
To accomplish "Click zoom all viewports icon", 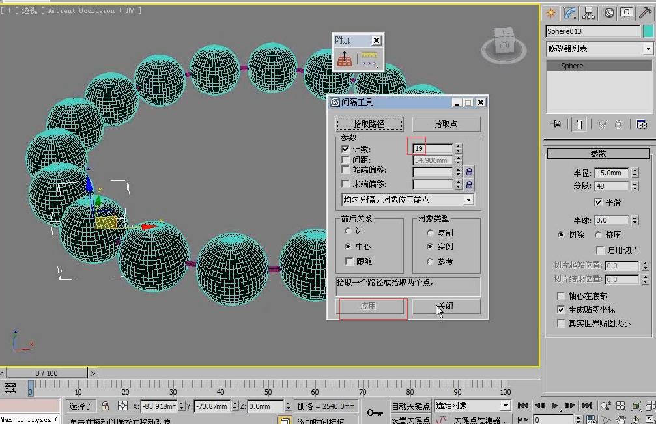I will pyautogui.click(x=621, y=406).
